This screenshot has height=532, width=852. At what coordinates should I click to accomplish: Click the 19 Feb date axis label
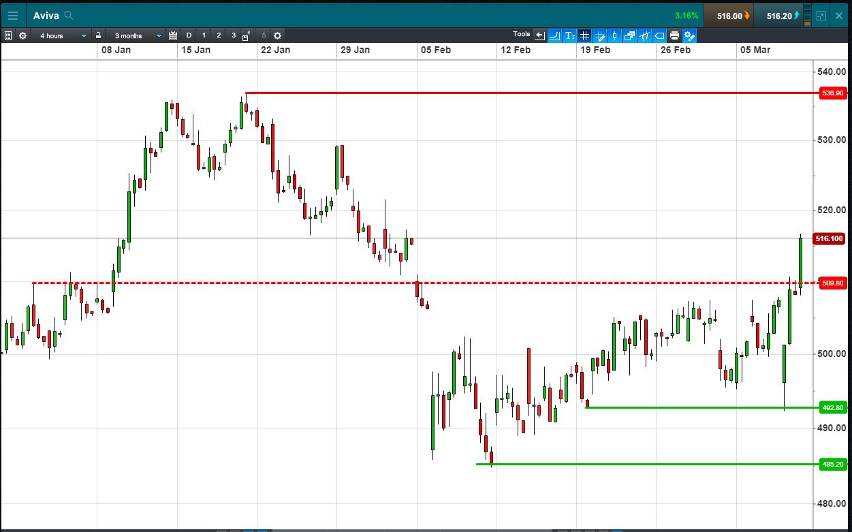595,50
